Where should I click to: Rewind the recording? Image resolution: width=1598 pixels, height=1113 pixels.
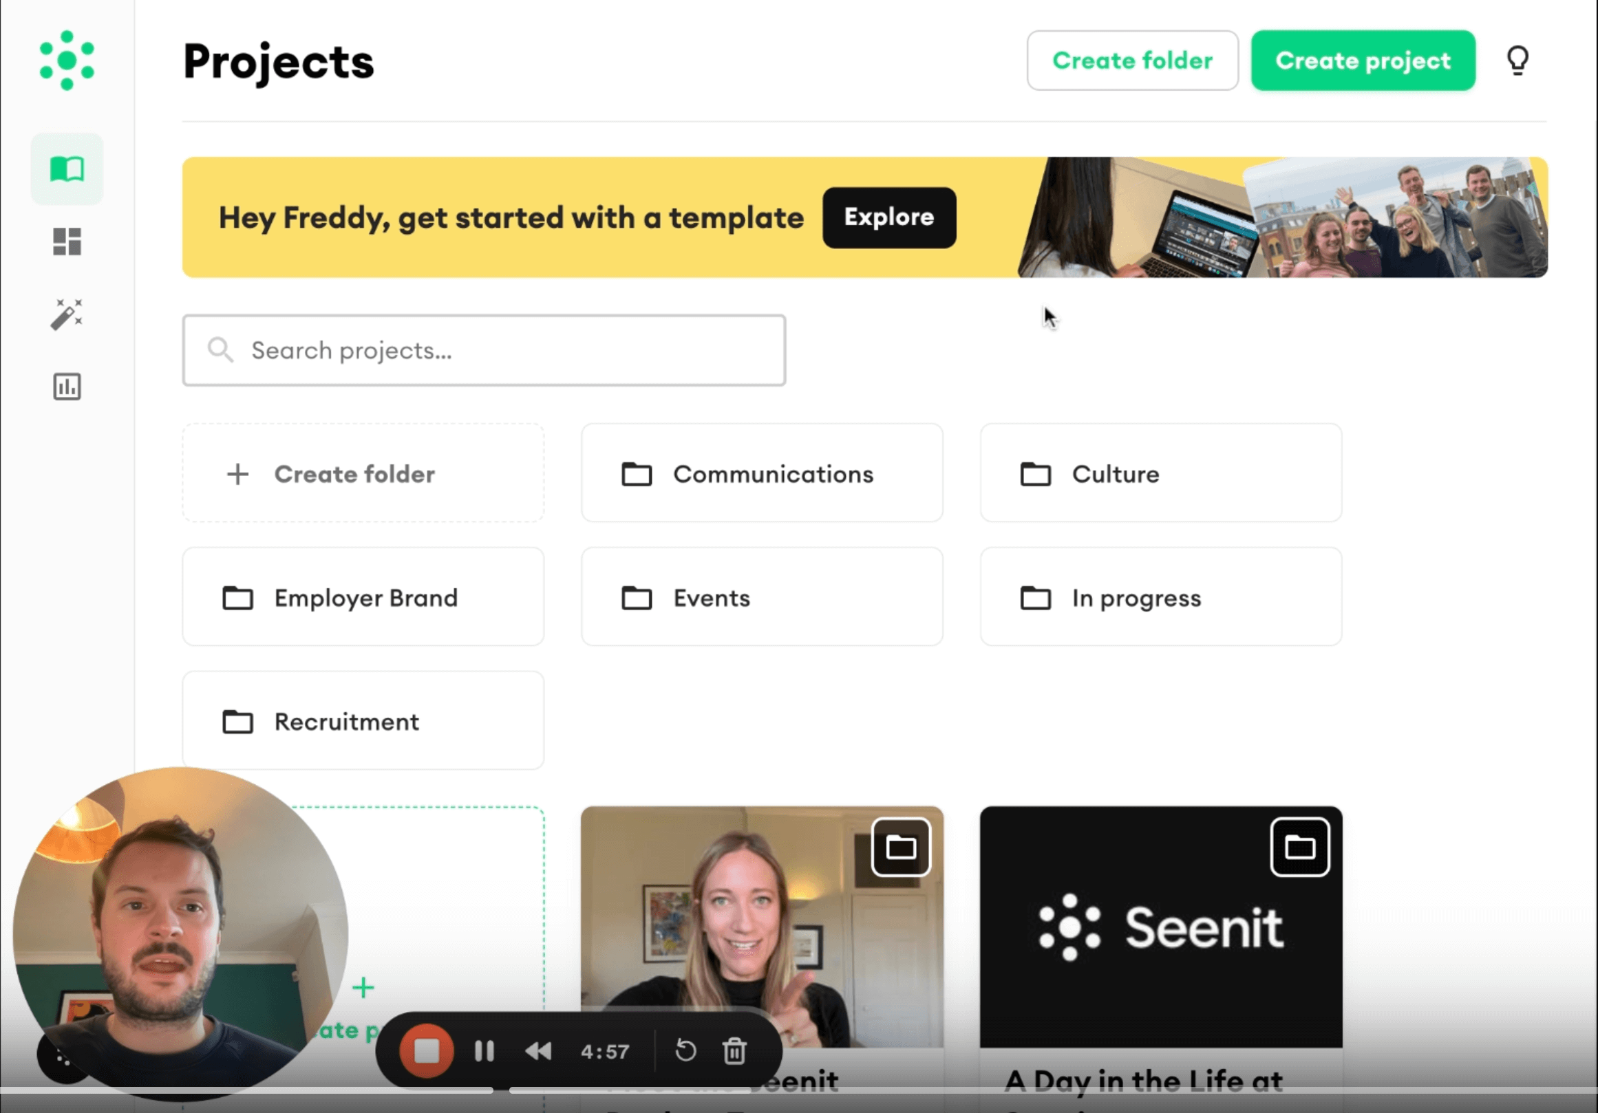pyautogui.click(x=538, y=1050)
